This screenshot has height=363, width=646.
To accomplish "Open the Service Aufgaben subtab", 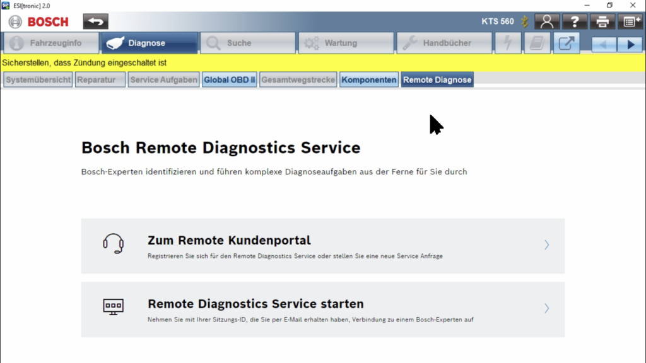I will click(x=163, y=80).
